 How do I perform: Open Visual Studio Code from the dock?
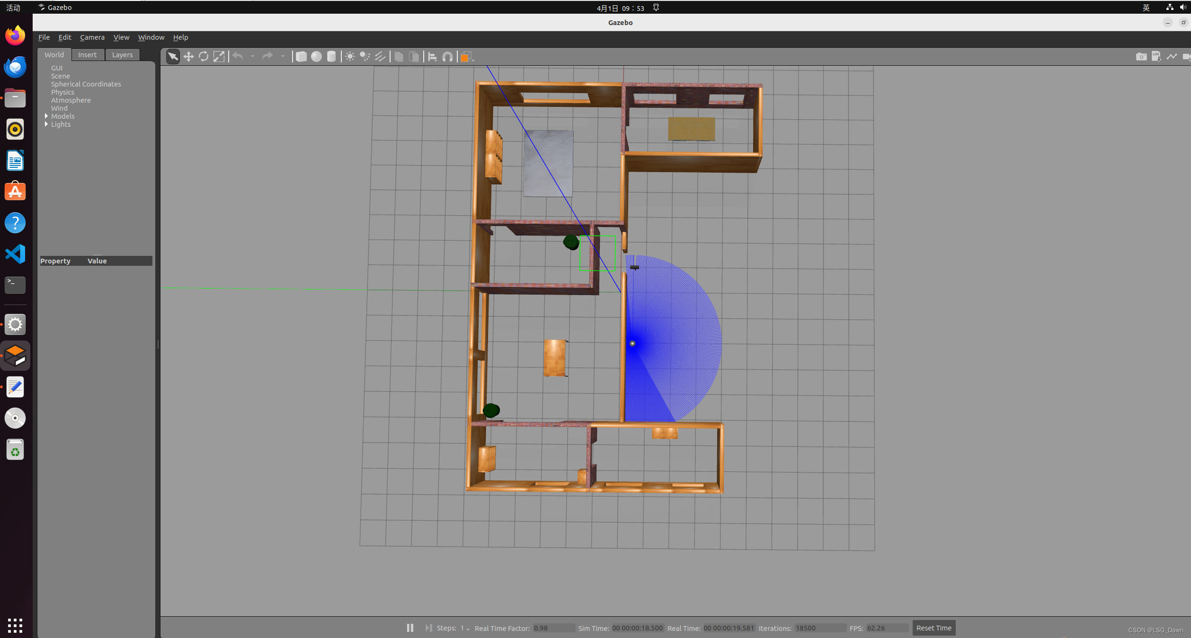(x=15, y=254)
